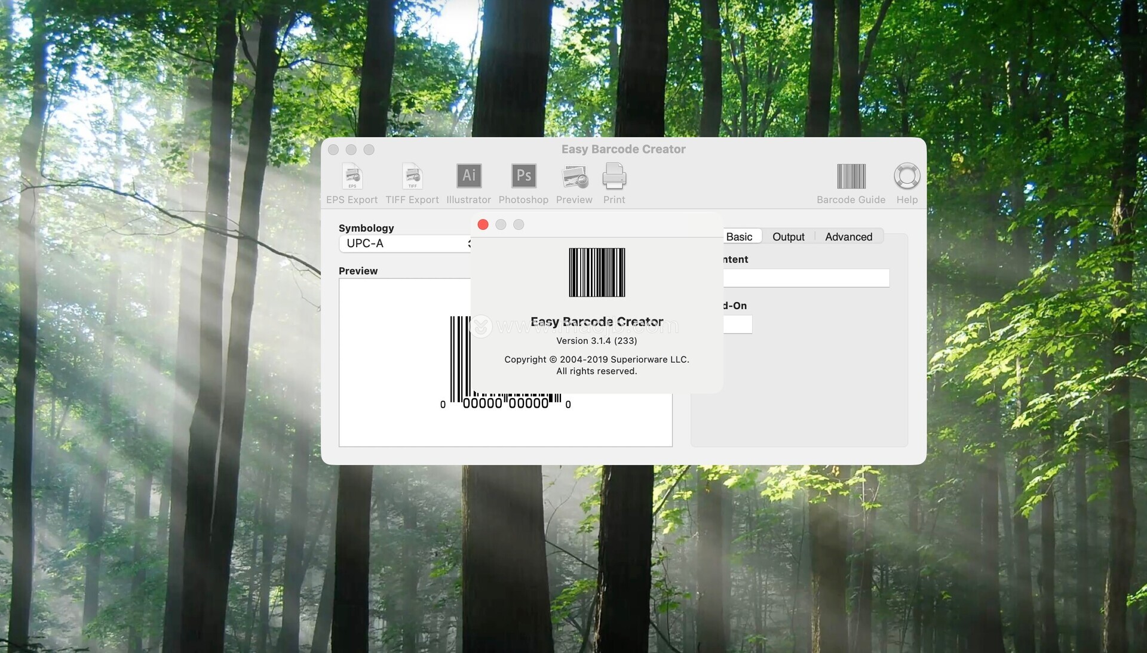This screenshot has height=653, width=1147.
Task: Switch to the Output tab
Action: (788, 237)
